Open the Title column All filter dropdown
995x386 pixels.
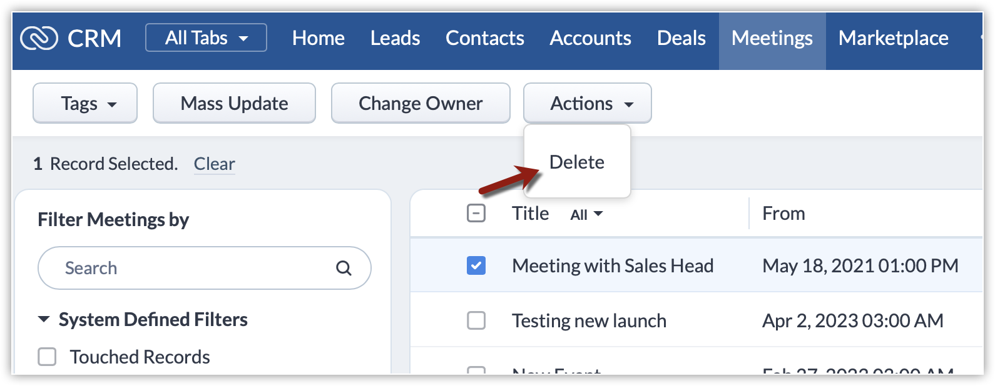(586, 215)
